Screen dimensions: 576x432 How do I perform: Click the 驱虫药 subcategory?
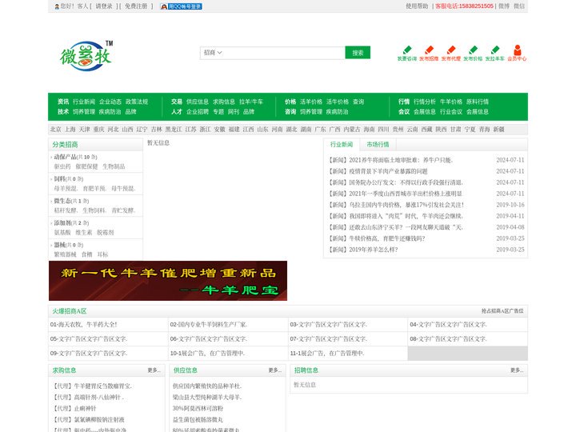click(x=62, y=166)
